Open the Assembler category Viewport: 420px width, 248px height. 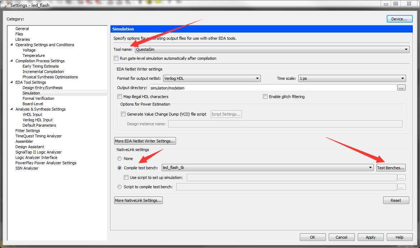(x=24, y=141)
